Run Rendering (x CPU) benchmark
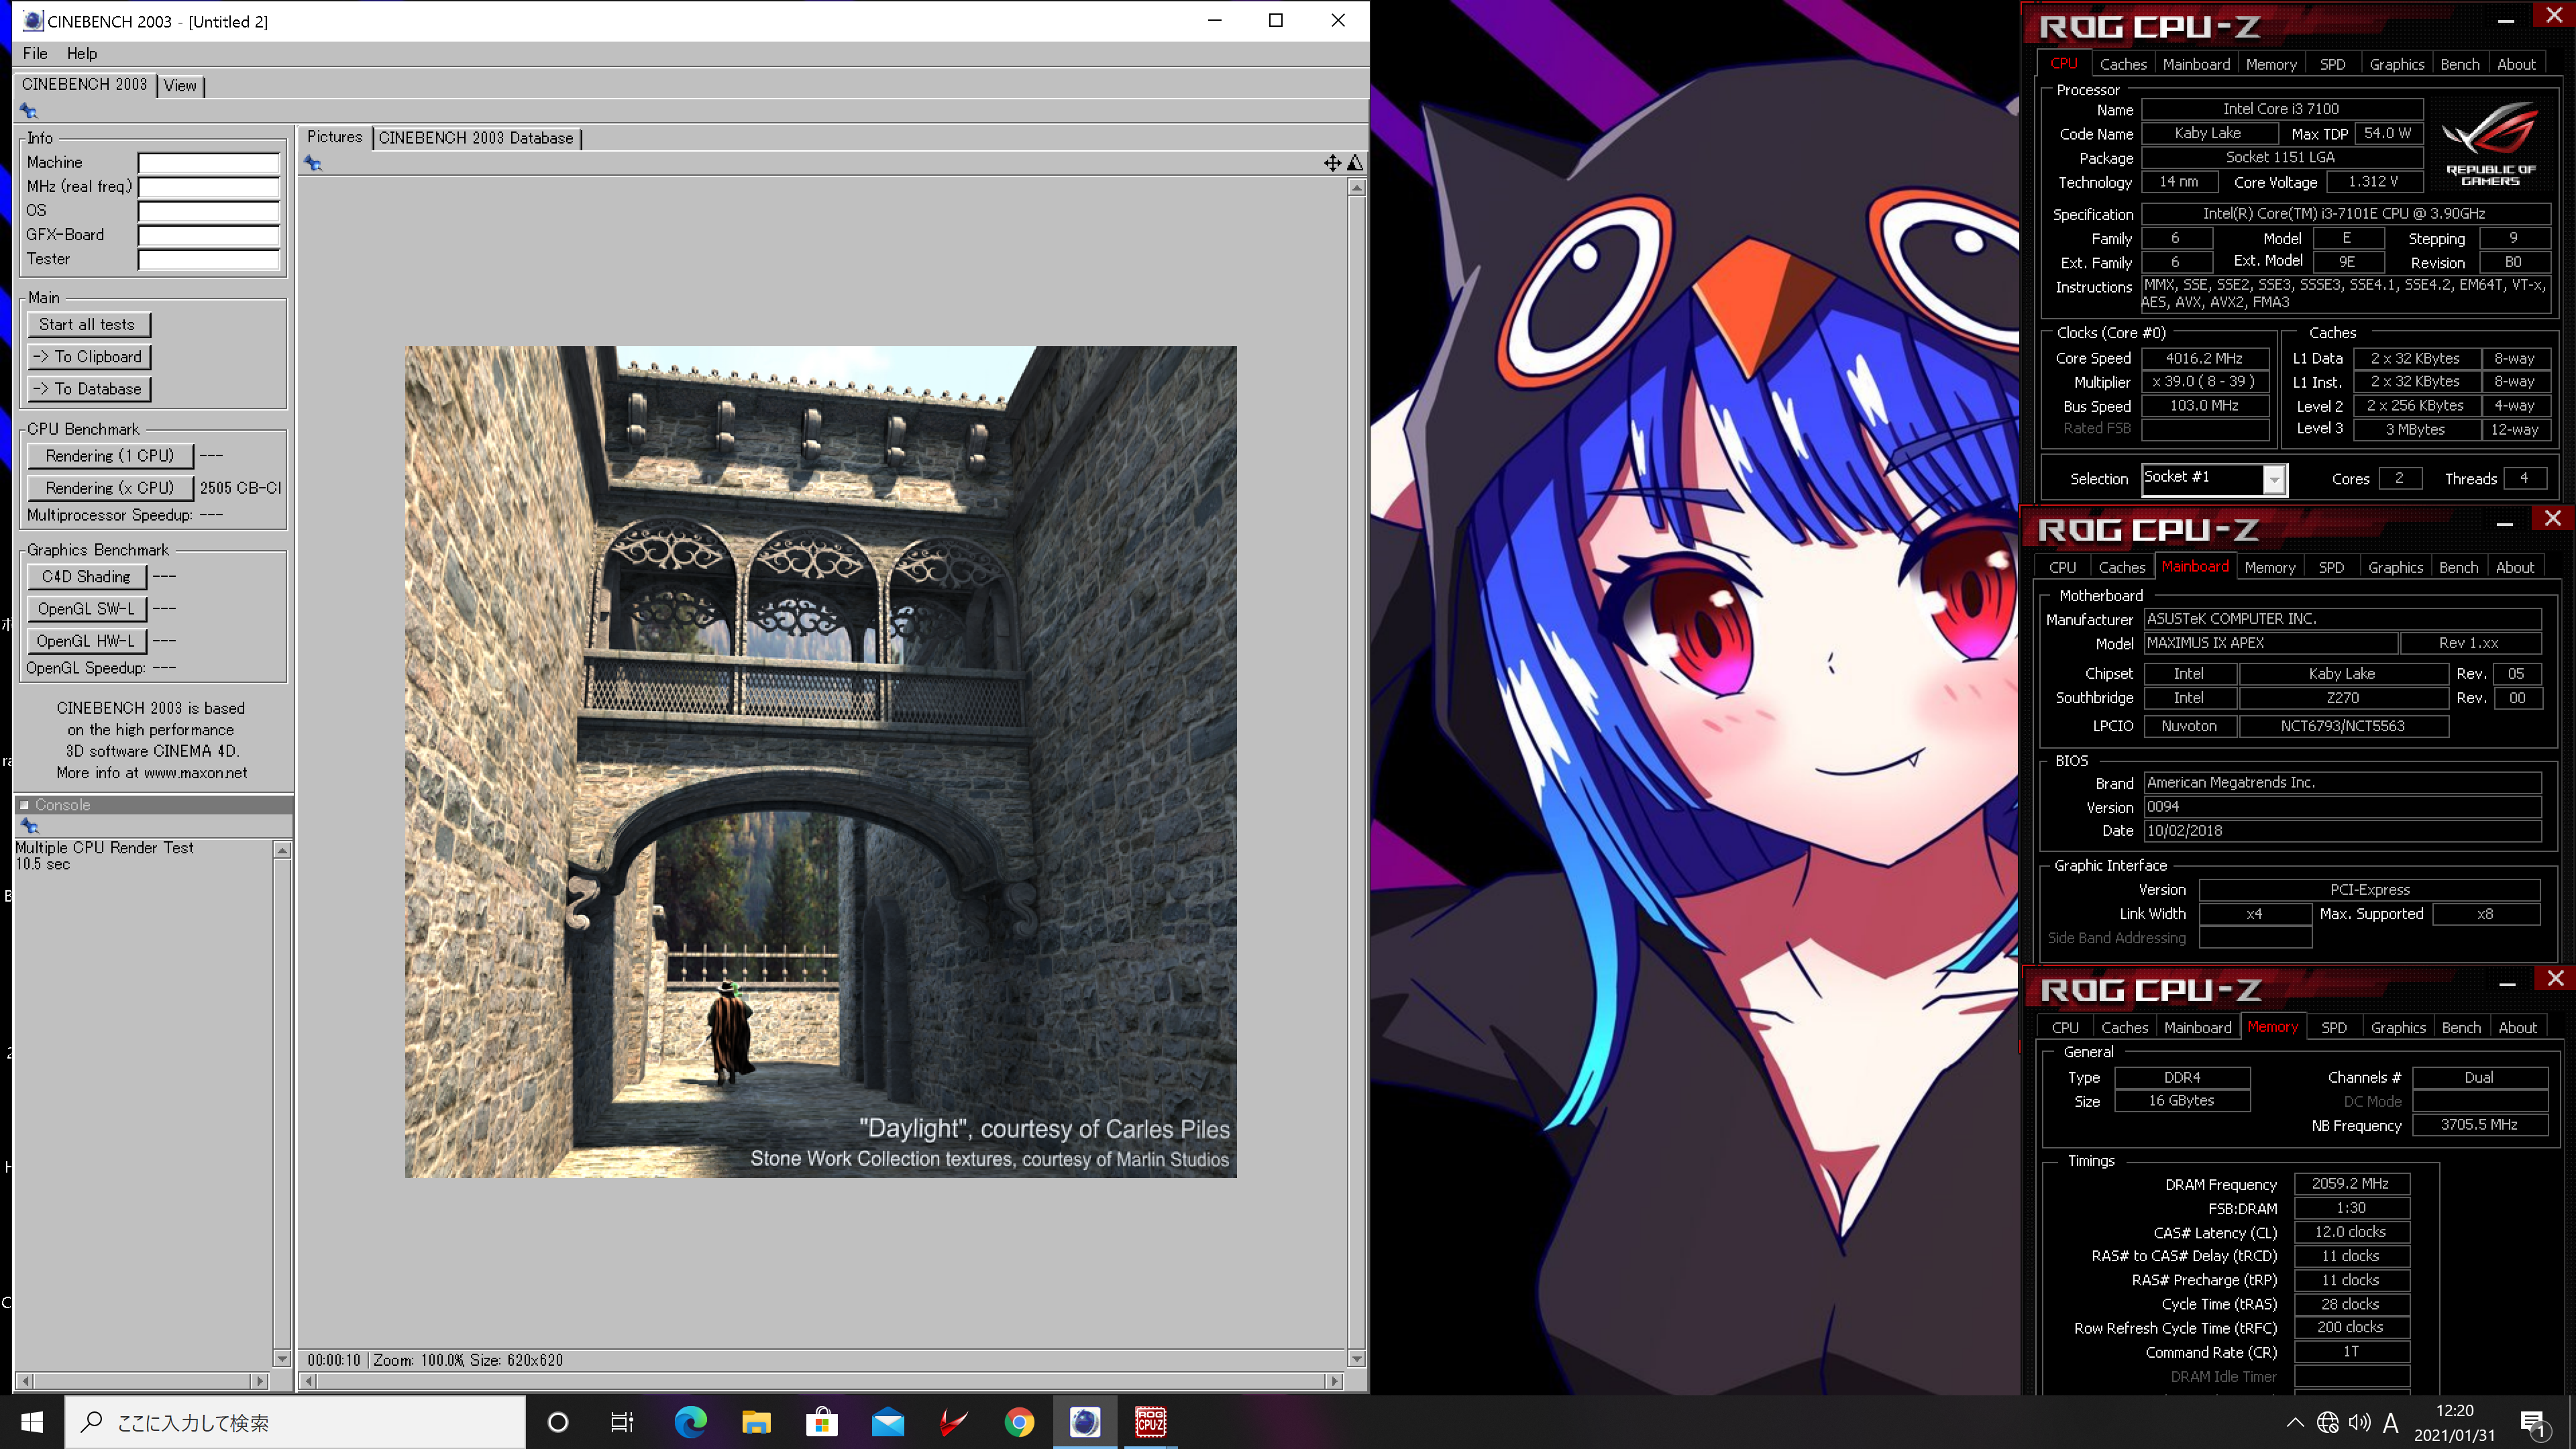2576x1449 pixels. point(109,487)
